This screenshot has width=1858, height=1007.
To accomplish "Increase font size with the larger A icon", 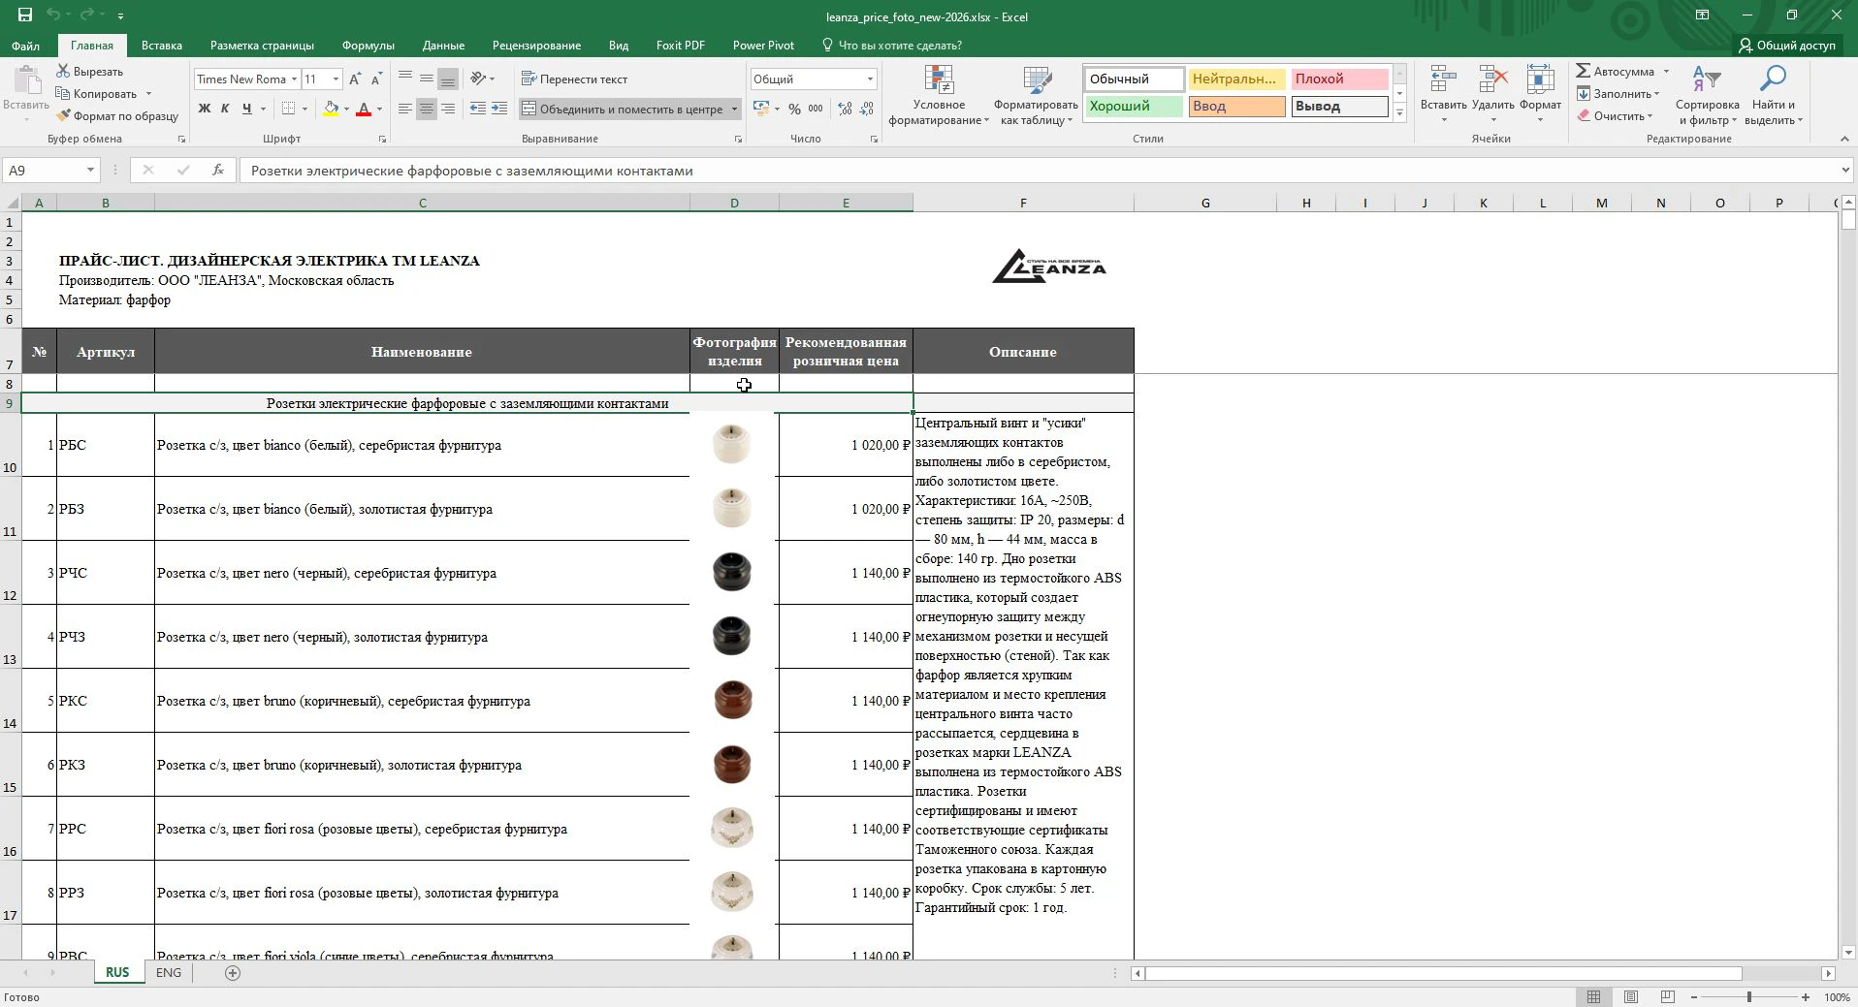I will (x=355, y=79).
